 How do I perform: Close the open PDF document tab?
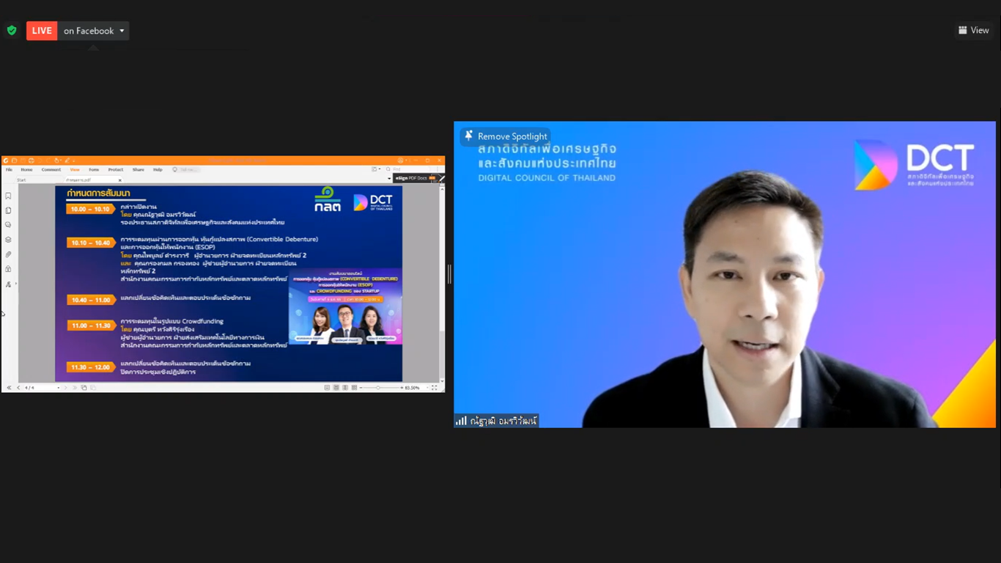pos(120,180)
